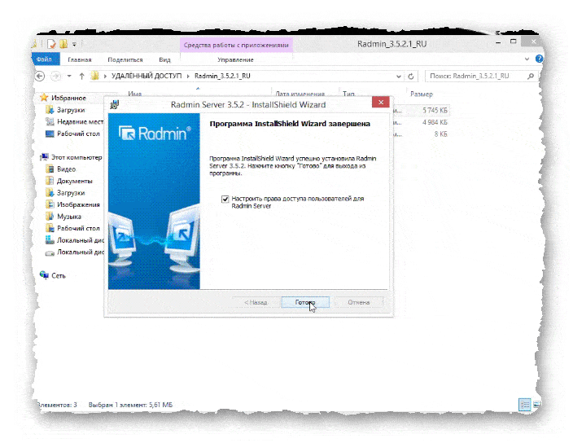Click Radmin_3.5.2.1_RU in the address path
This screenshot has height=443, width=573.
pyautogui.click(x=222, y=76)
